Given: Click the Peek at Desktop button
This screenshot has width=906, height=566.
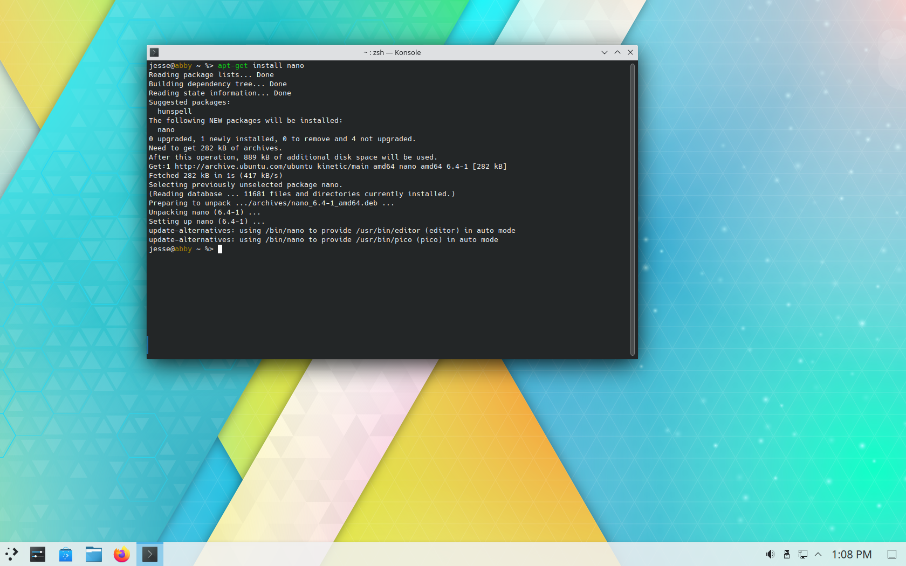Looking at the screenshot, I should [892, 554].
